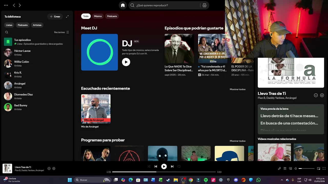
Task: Open the Browse icon inside the search bar
Action: click(x=204, y=5)
